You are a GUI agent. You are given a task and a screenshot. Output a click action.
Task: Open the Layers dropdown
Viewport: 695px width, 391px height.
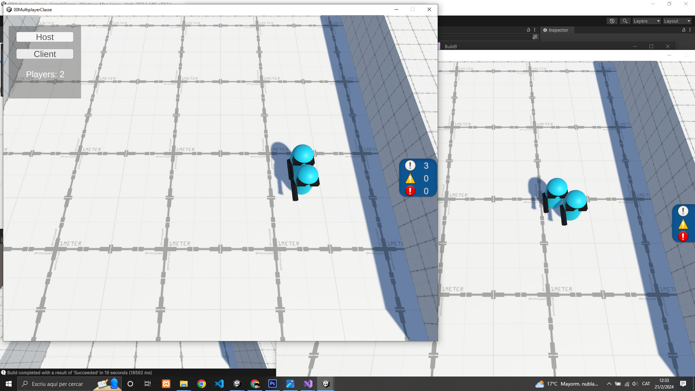(x=646, y=21)
